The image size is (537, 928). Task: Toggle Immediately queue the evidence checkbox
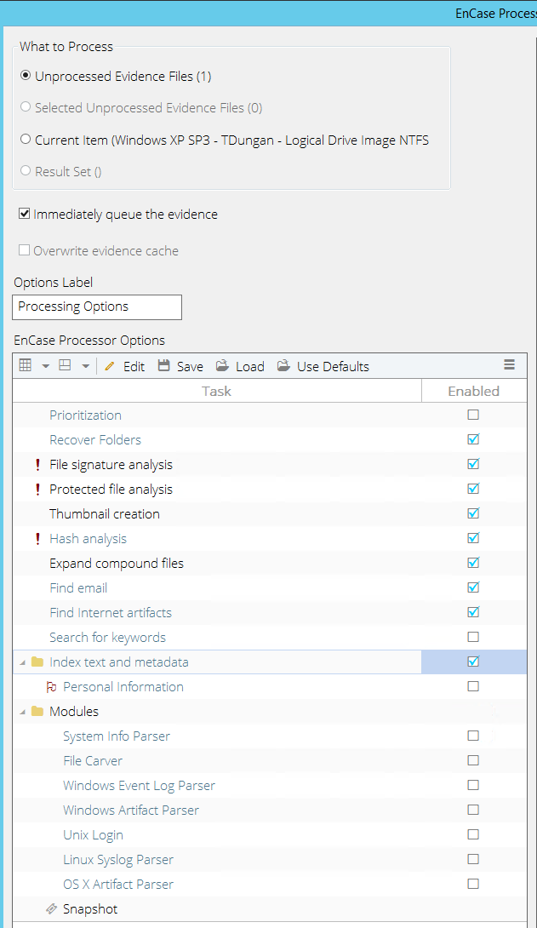coord(24,214)
